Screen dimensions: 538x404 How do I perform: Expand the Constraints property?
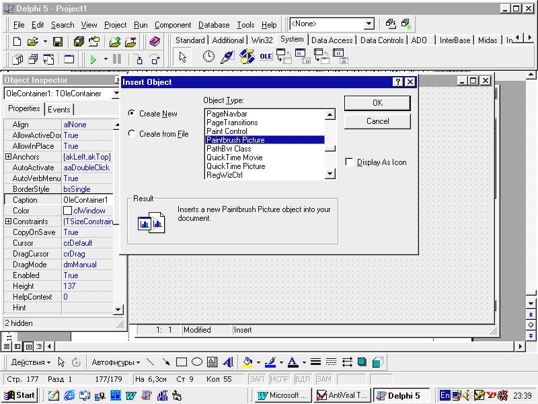[8, 222]
